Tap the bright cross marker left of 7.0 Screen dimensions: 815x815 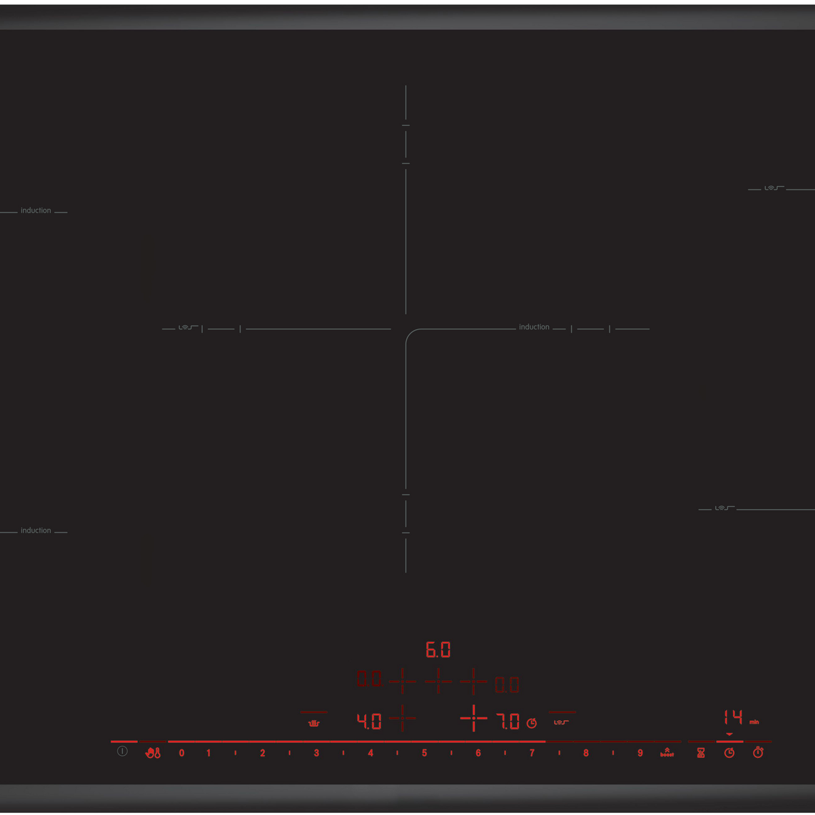coord(473,718)
